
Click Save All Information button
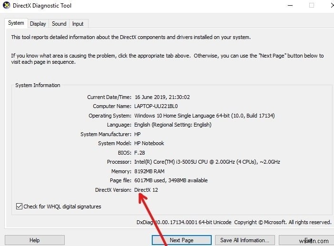pos(245,240)
